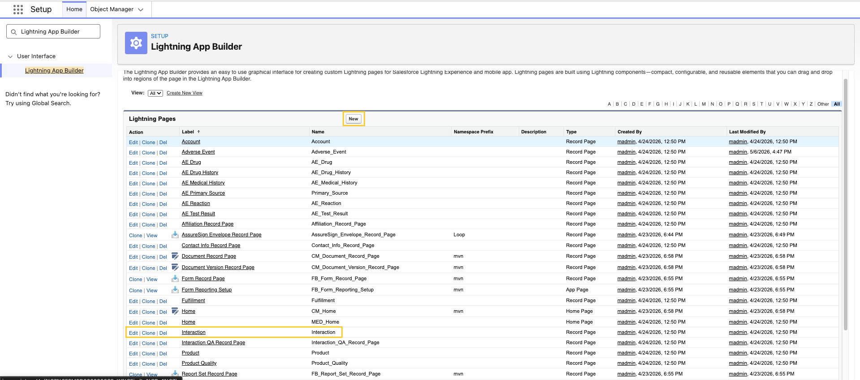The height and width of the screenshot is (380, 860).
Task: Open the Document Record Page link
Action: coord(209,256)
